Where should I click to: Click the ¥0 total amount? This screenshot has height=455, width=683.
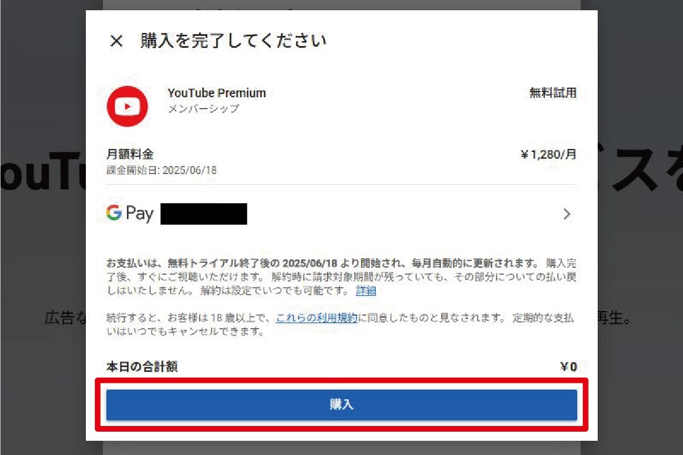pos(569,367)
